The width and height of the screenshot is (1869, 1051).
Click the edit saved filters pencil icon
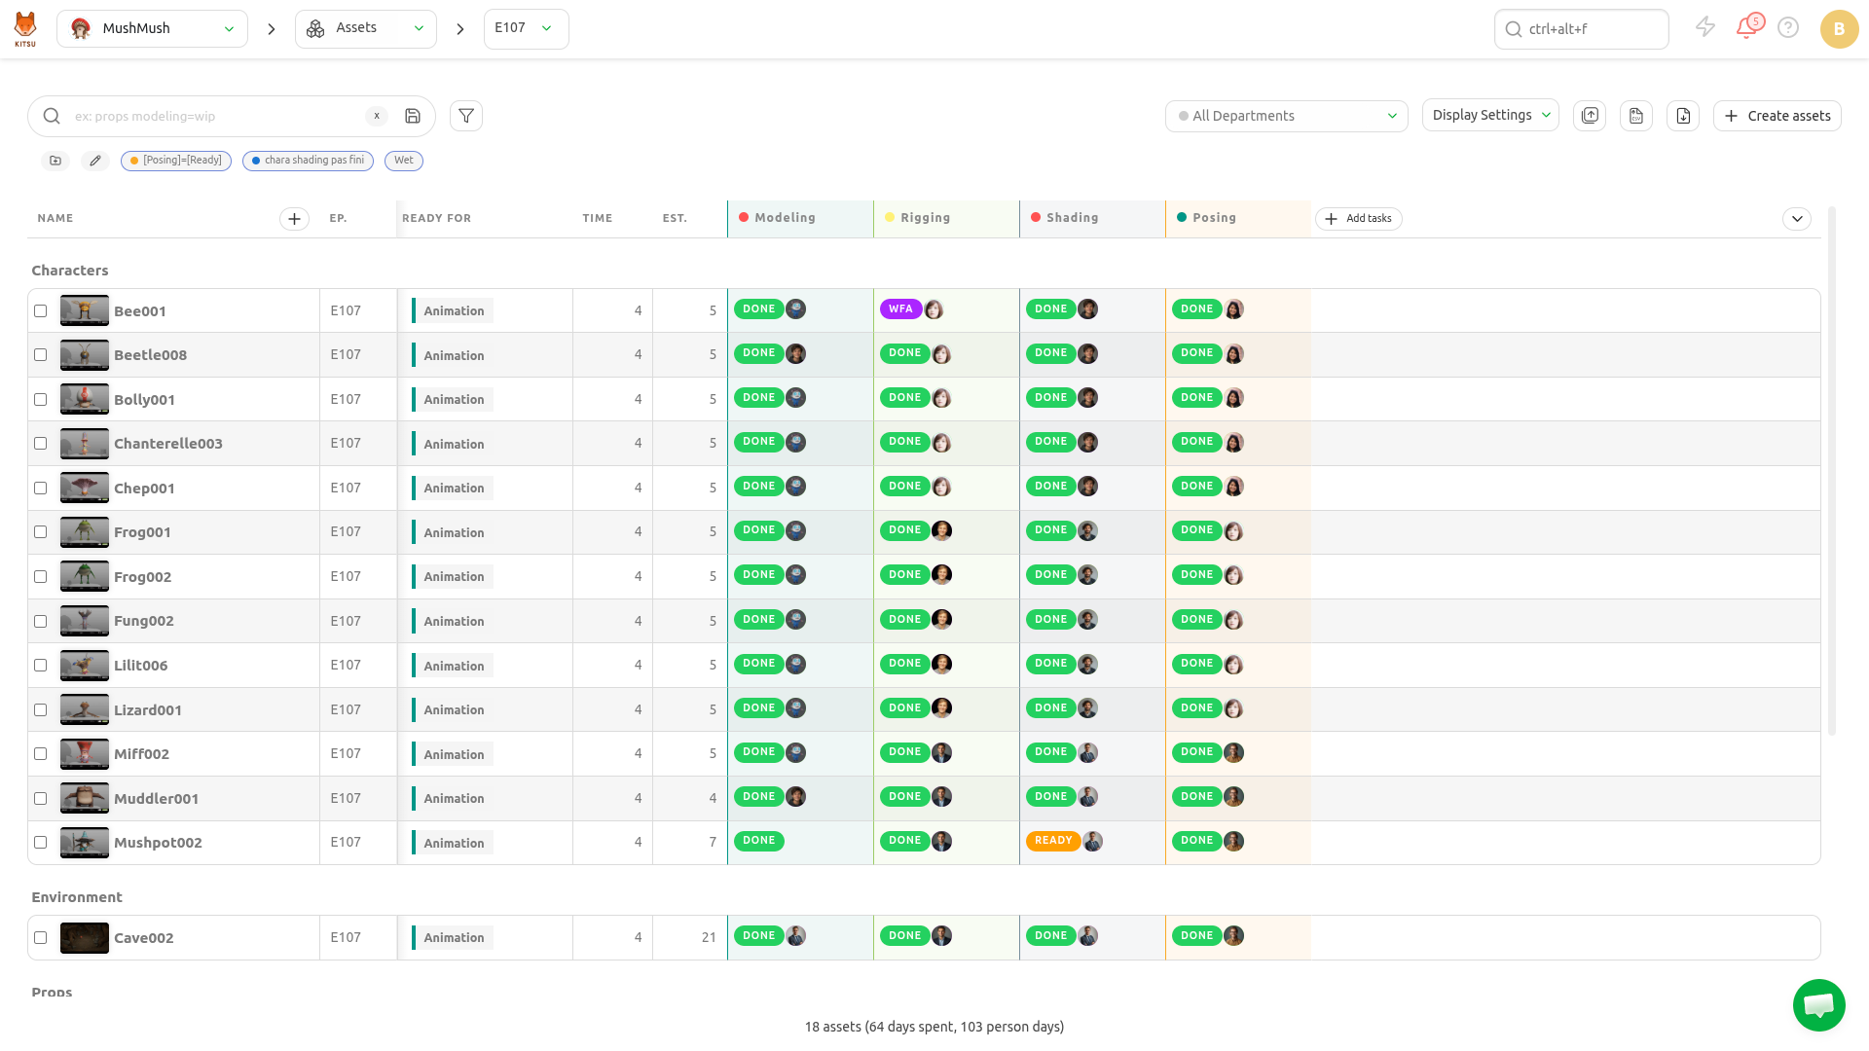(95, 161)
